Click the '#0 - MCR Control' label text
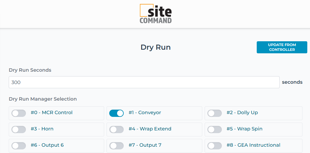Screen dimensions: 310x153 (51, 113)
